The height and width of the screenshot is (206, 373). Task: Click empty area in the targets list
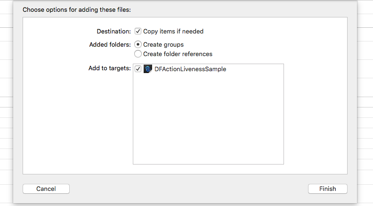[x=208, y=123]
